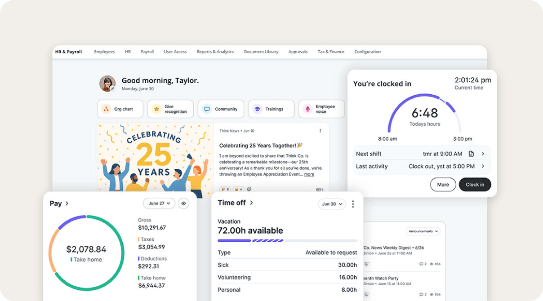Click the Taxes $3,054.99 amount
Image resolution: width=543 pixels, height=301 pixels.
click(x=151, y=247)
